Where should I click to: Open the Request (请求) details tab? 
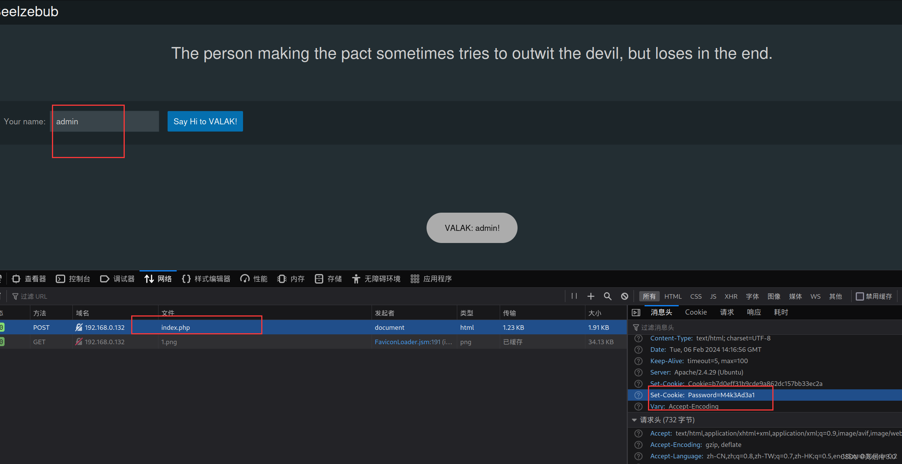click(x=727, y=312)
